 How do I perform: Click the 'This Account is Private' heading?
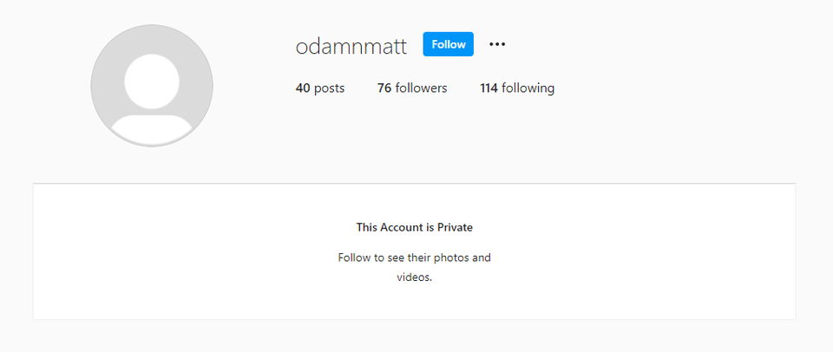(x=415, y=228)
